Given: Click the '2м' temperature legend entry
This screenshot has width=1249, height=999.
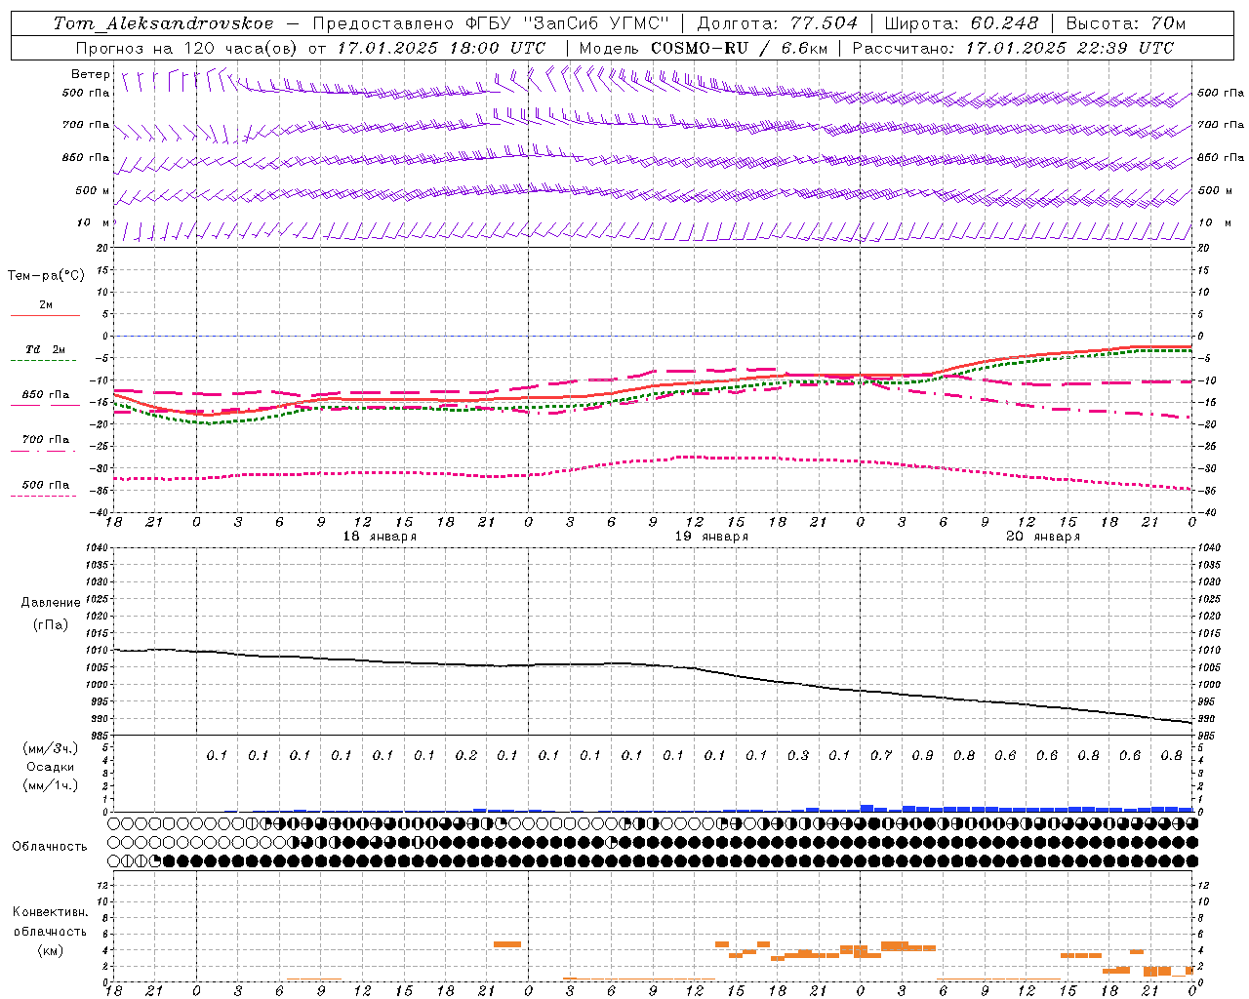Looking at the screenshot, I should pos(46,304).
